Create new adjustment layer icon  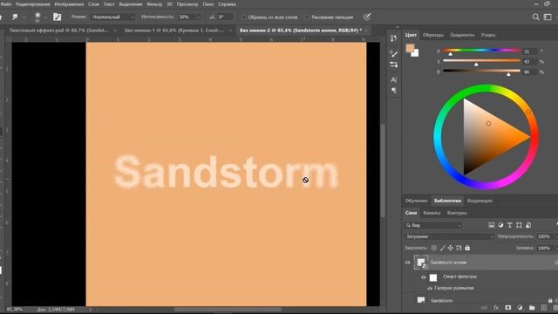click(x=520, y=308)
